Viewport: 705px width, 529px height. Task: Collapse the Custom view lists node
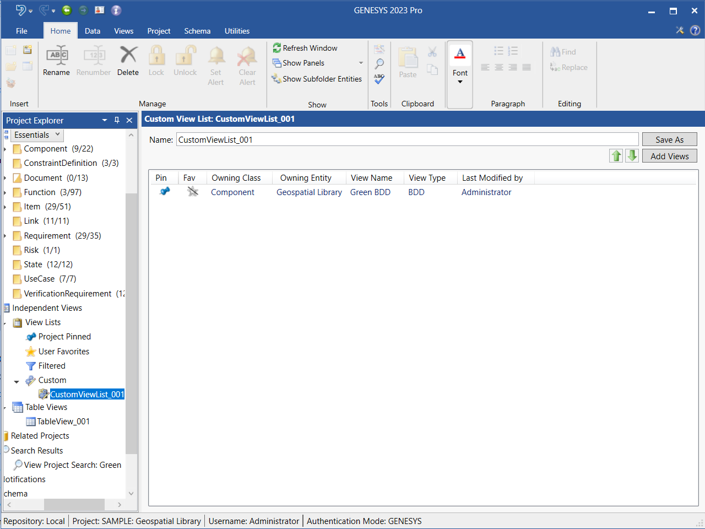coord(17,381)
